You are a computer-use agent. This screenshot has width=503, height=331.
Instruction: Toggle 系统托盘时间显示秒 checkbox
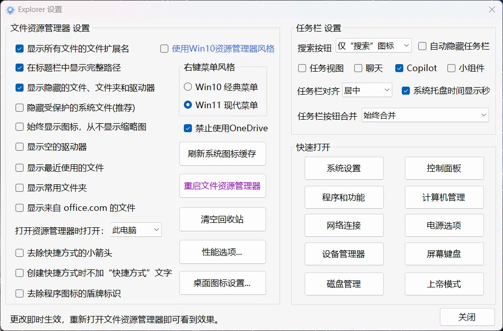click(x=405, y=91)
